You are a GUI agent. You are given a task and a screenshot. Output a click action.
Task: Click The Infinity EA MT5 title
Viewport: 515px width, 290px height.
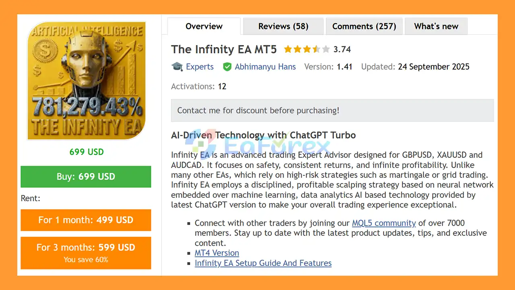[x=224, y=50]
